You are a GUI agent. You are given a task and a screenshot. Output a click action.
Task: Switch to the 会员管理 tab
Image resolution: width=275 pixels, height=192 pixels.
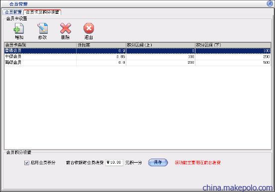pos(13,12)
